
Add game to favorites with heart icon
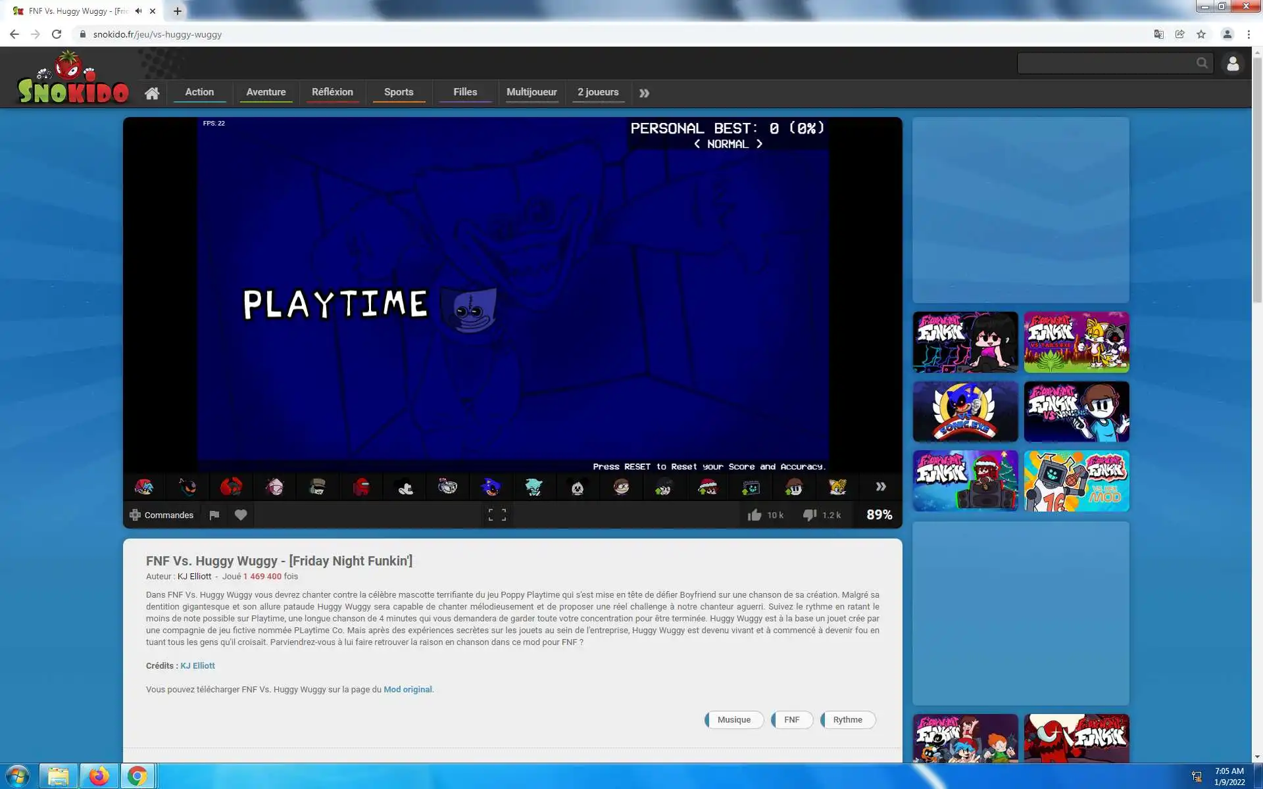coord(241,515)
